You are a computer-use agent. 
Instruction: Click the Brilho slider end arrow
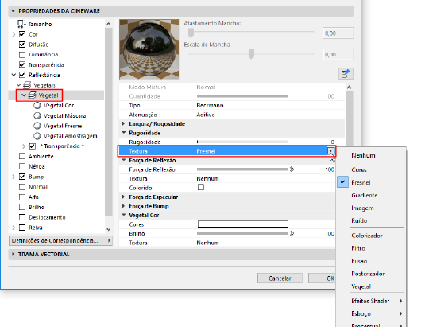pos(292,233)
